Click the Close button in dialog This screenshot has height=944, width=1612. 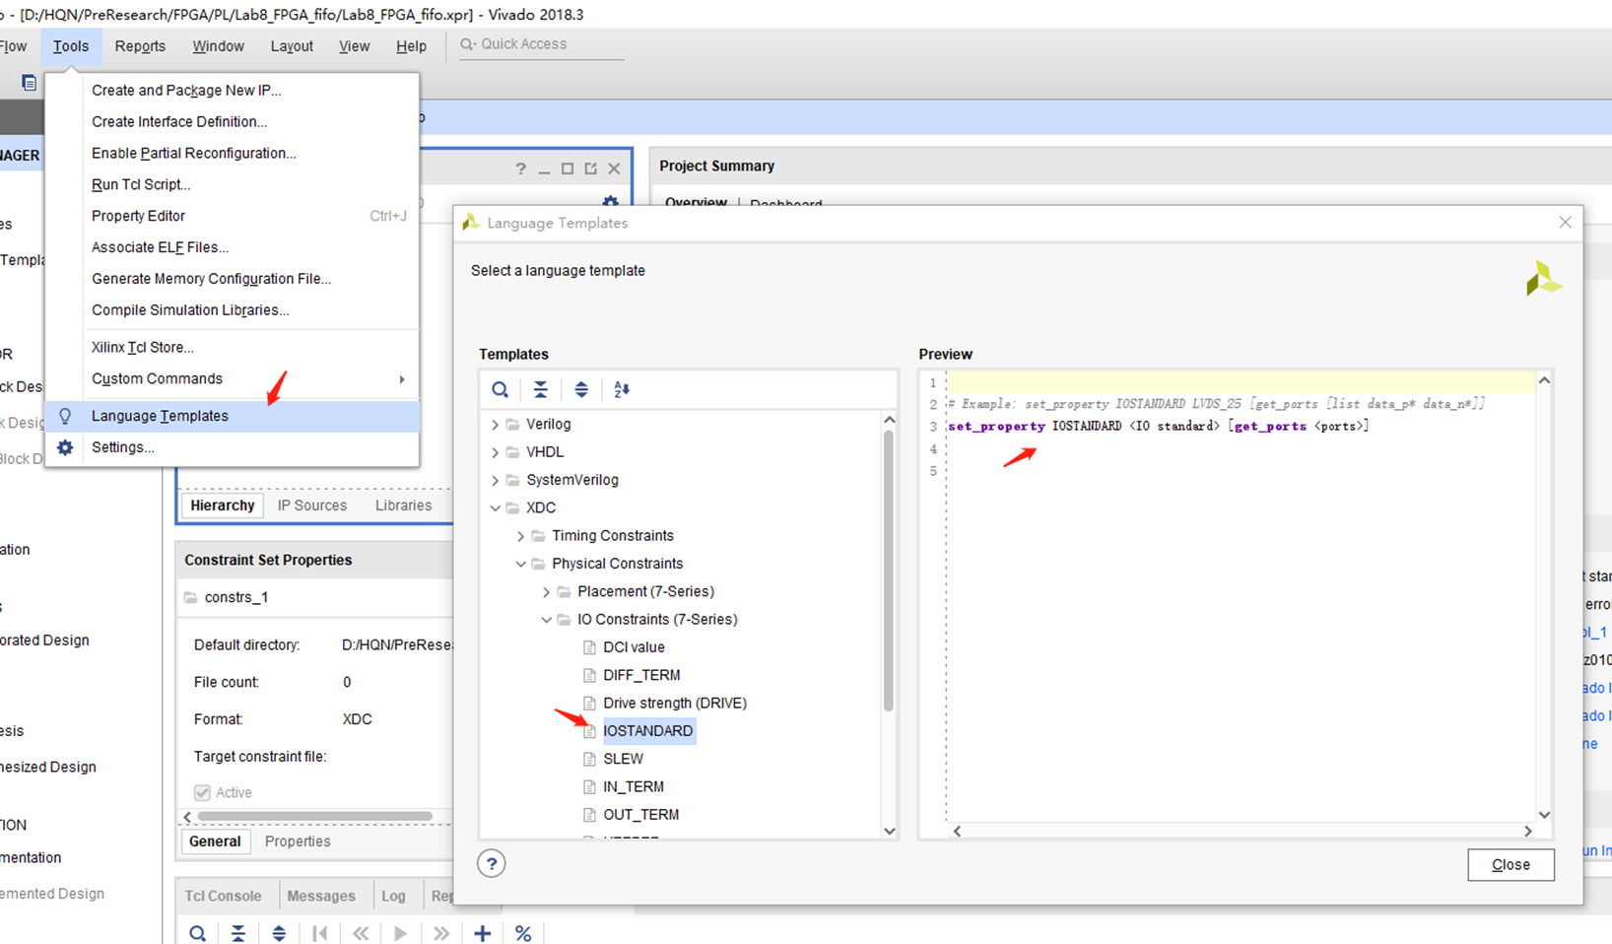[1511, 864]
